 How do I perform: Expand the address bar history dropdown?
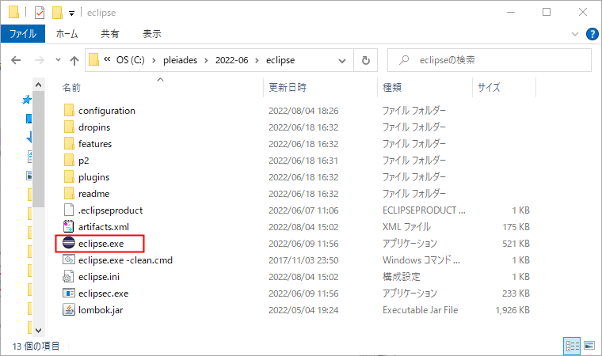(341, 61)
